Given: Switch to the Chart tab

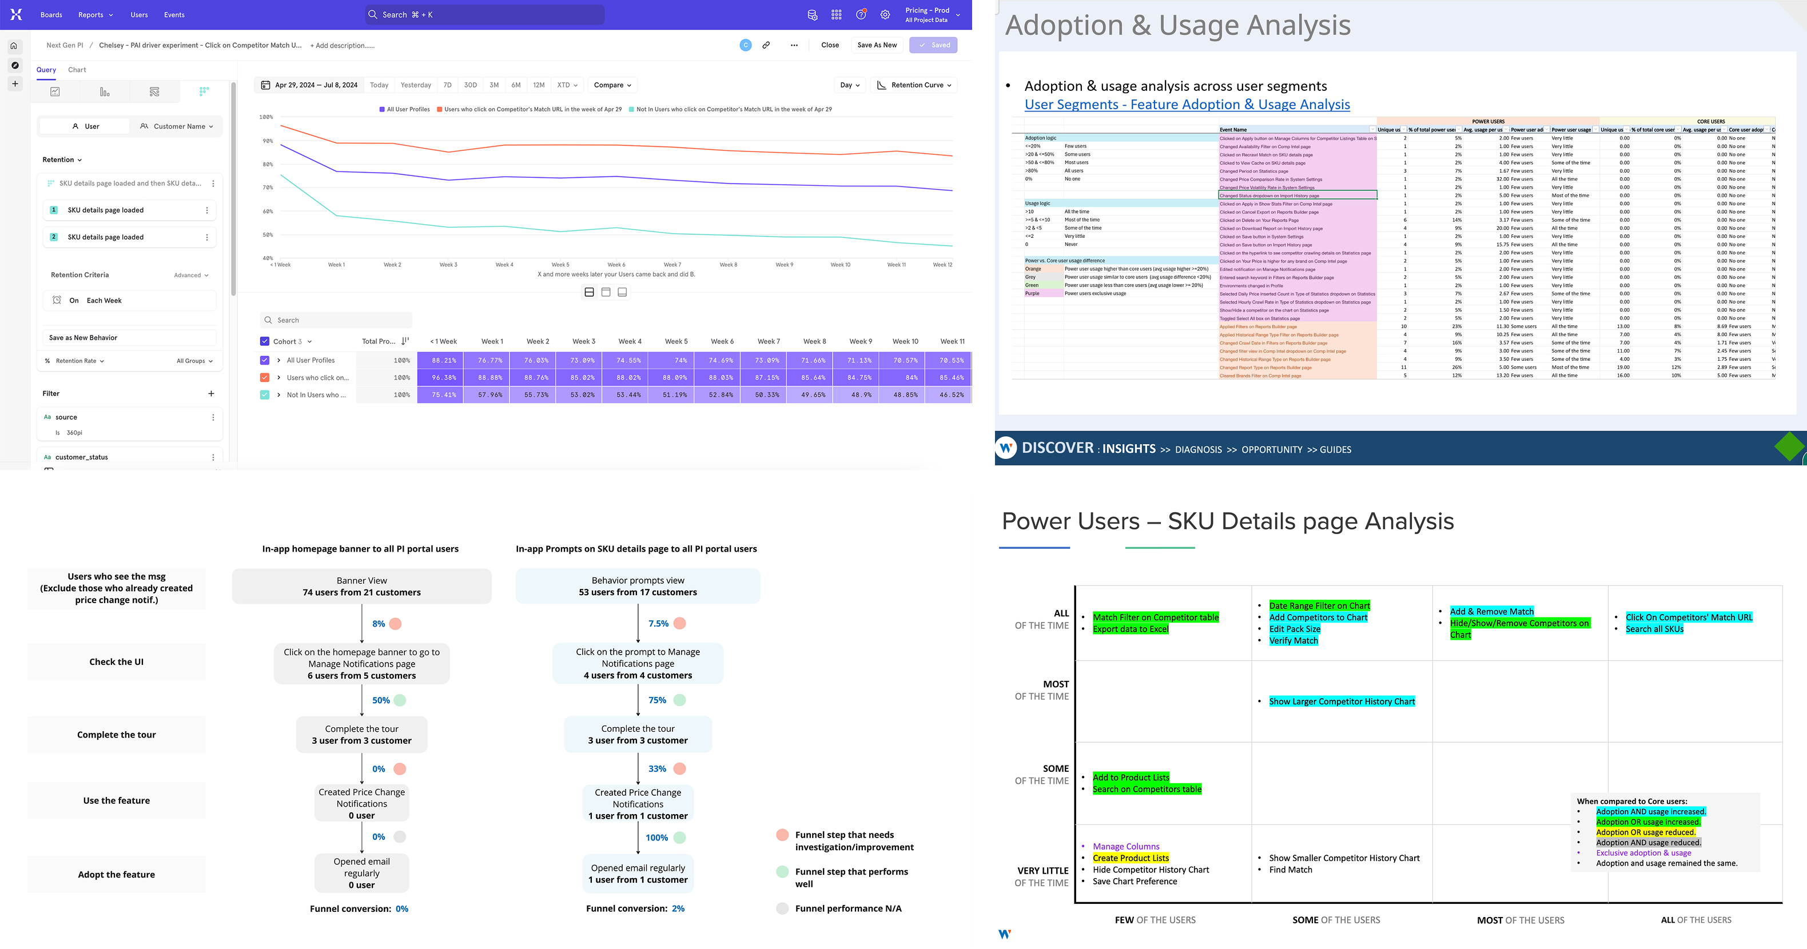Looking at the screenshot, I should [x=77, y=69].
